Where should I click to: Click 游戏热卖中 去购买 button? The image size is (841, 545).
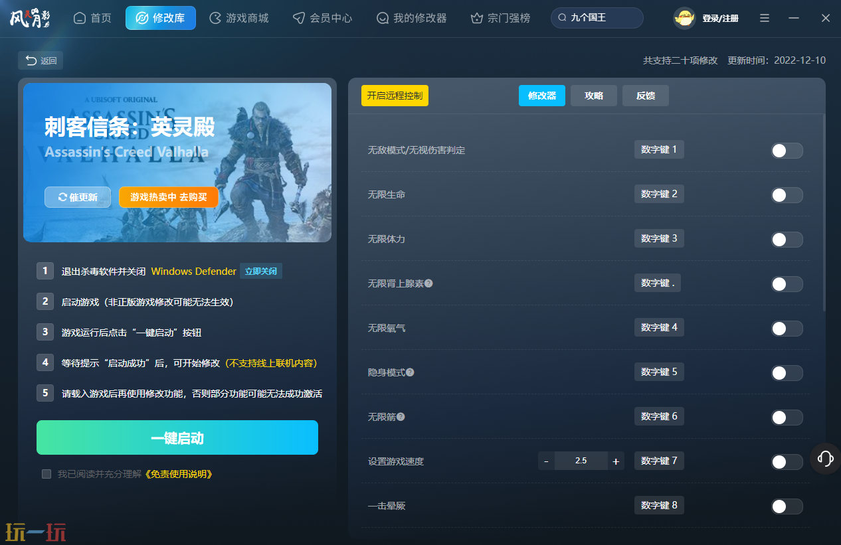[x=169, y=197]
